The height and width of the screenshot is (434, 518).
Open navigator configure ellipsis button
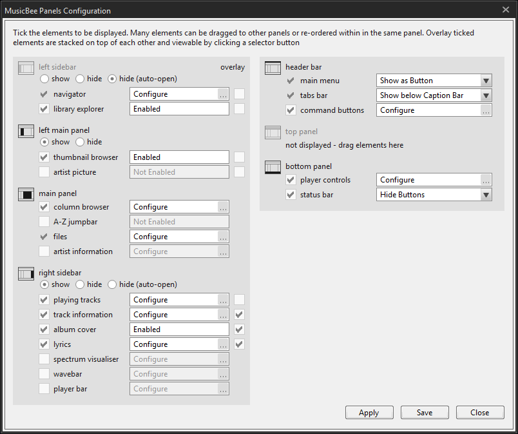point(224,94)
